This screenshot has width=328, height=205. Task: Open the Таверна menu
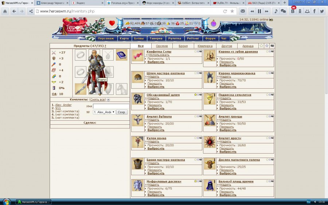(x=156, y=39)
